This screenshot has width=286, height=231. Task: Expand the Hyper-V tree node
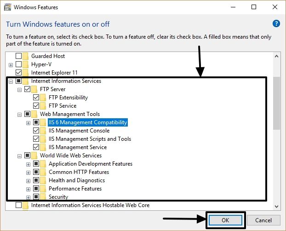pos(11,64)
